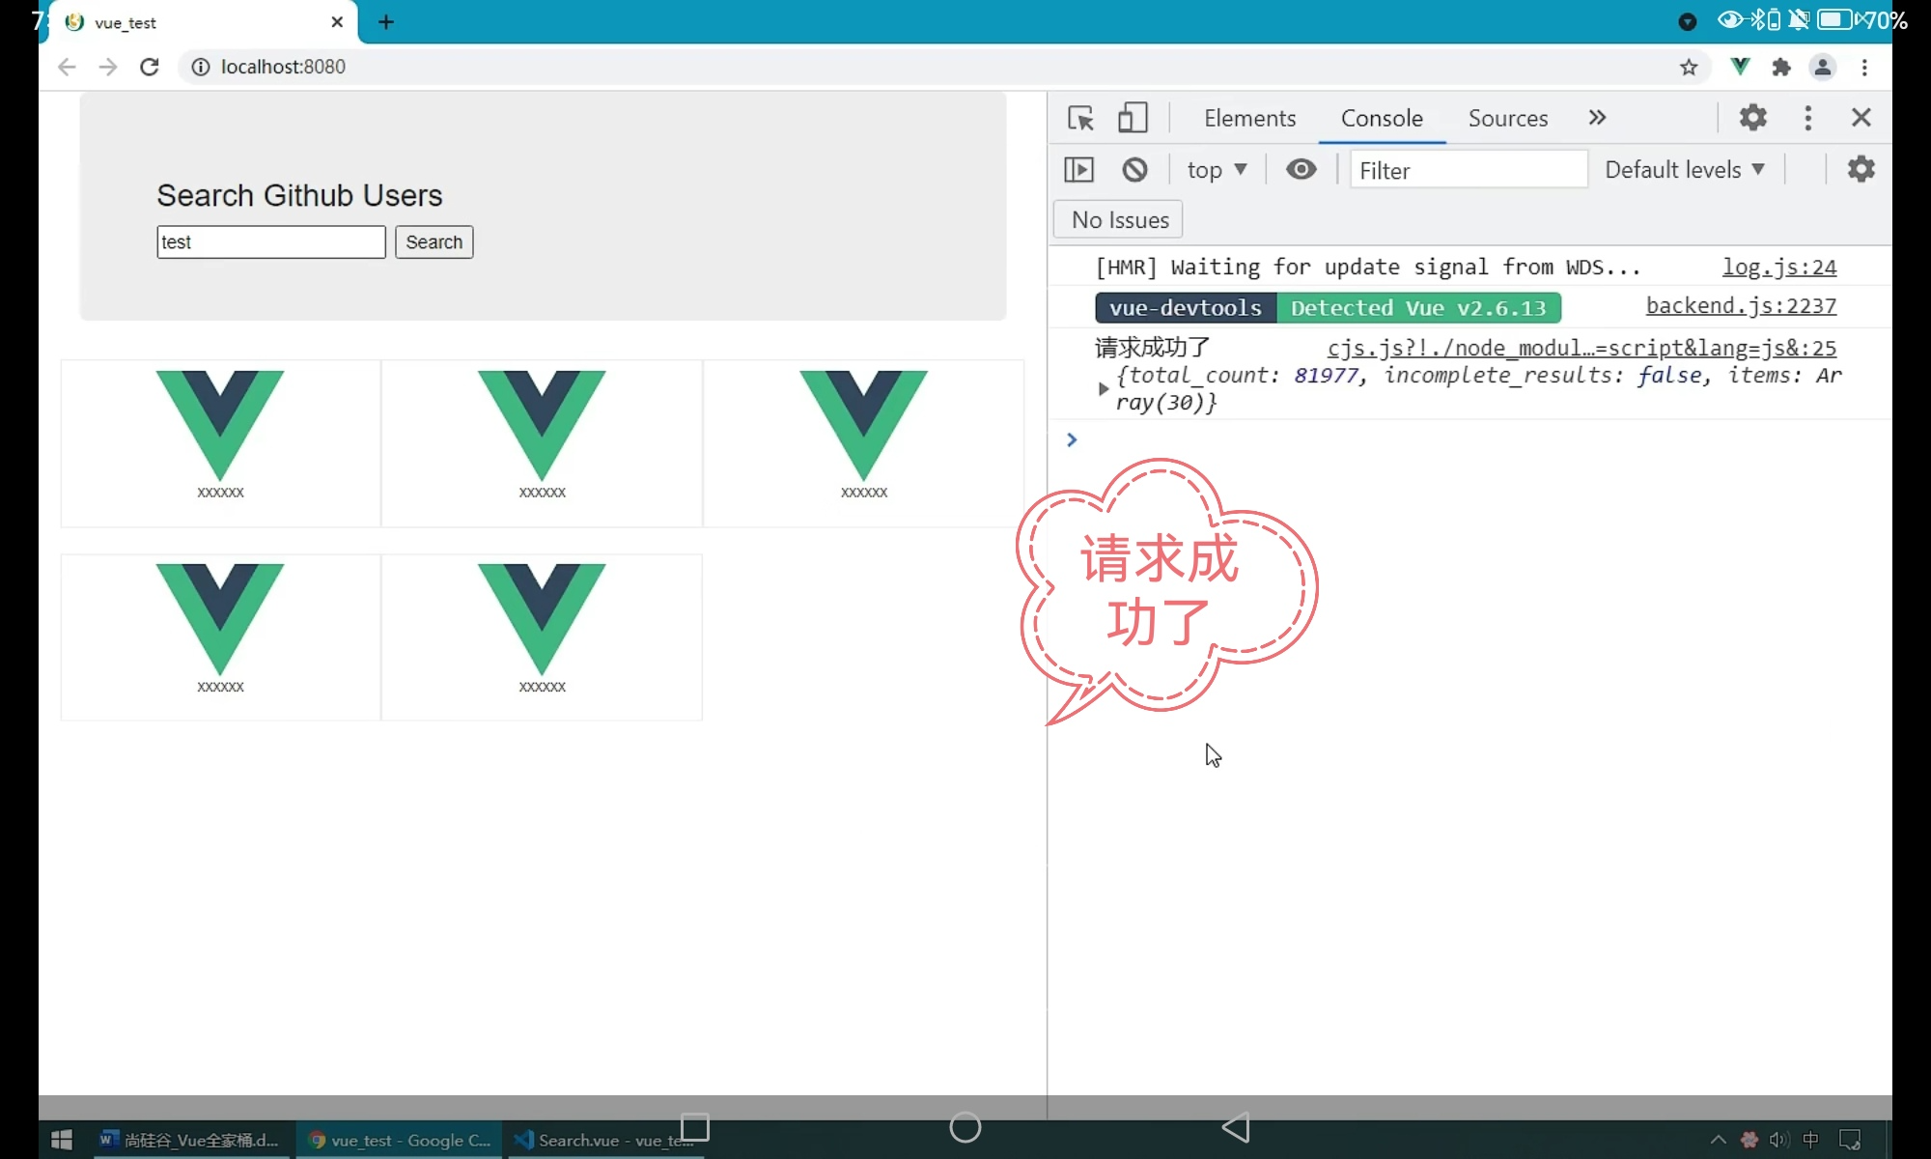Click the eye live expression icon
This screenshot has width=1931, height=1159.
click(x=1301, y=170)
